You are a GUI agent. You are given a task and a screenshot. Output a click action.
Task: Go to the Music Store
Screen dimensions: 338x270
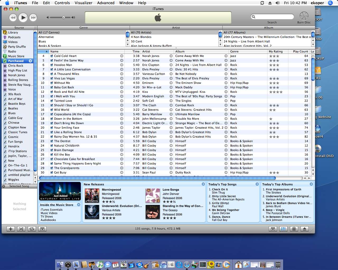tap(17, 56)
